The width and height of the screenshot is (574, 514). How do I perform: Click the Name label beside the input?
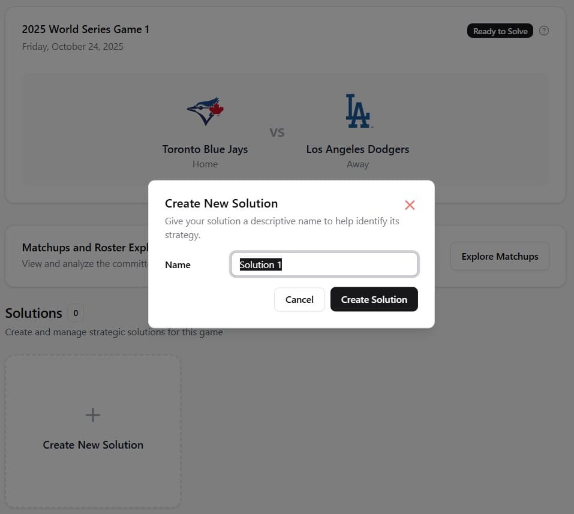(178, 264)
